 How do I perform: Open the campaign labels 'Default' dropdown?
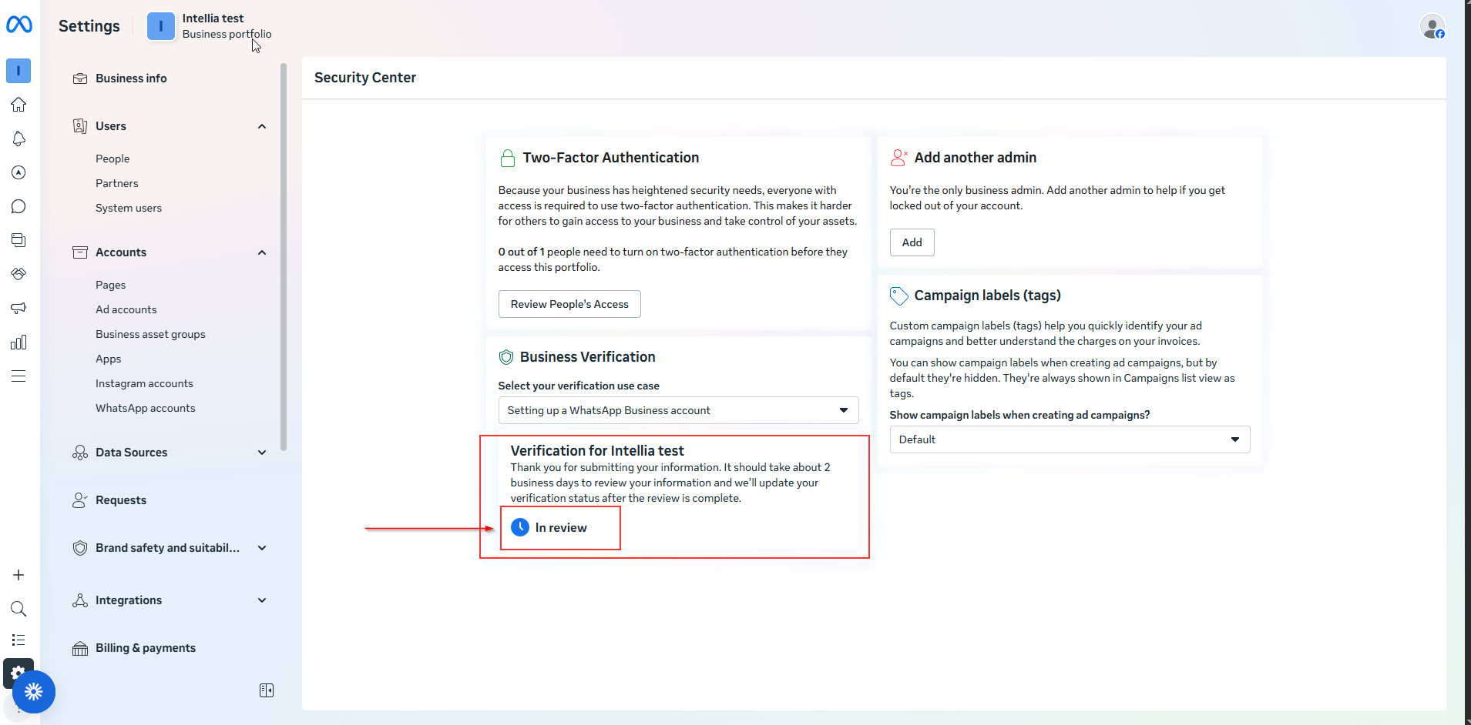click(1070, 439)
